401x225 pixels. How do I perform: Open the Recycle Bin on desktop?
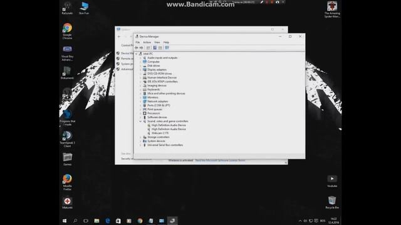pyautogui.click(x=332, y=202)
